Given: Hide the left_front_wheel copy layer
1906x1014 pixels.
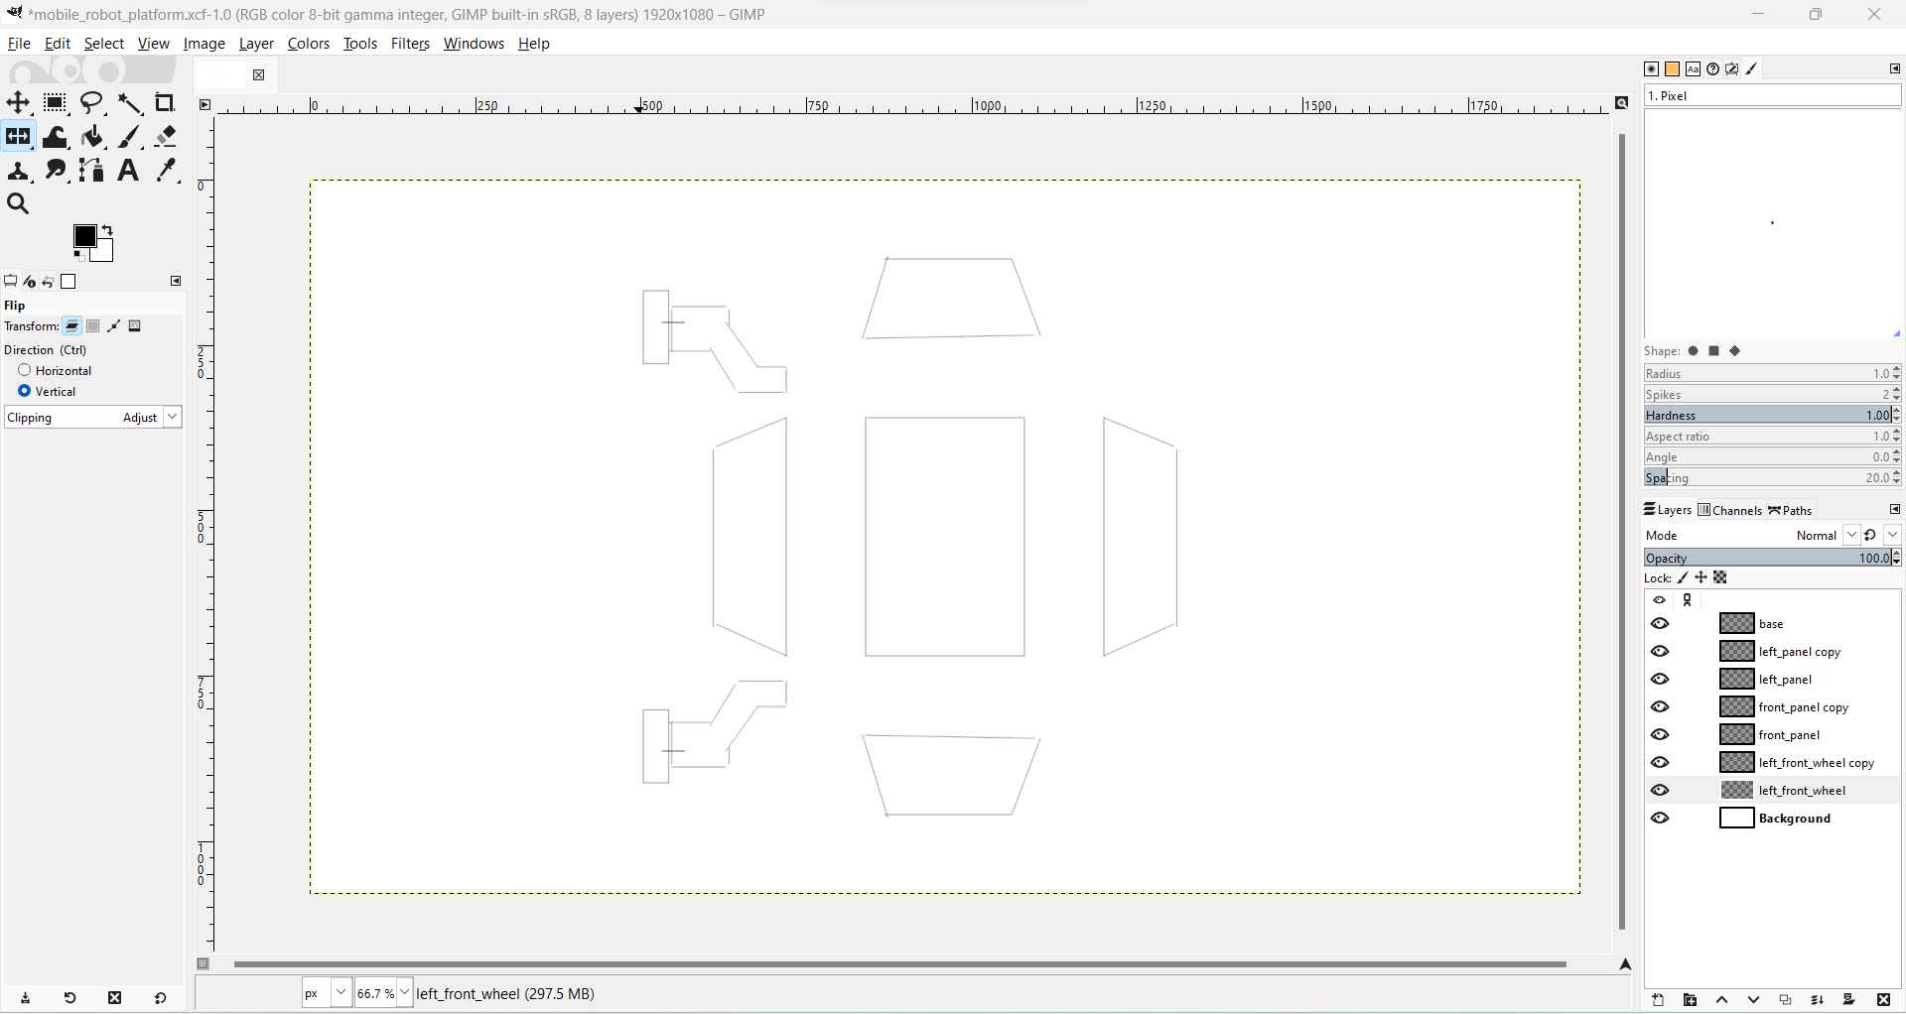Looking at the screenshot, I should [x=1660, y=763].
